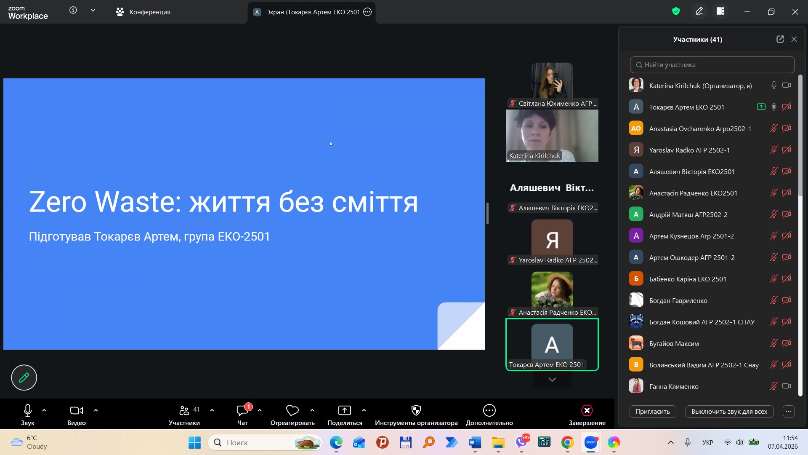Open Инструменты организатора shield icon
The width and height of the screenshot is (808, 455).
pos(416,410)
